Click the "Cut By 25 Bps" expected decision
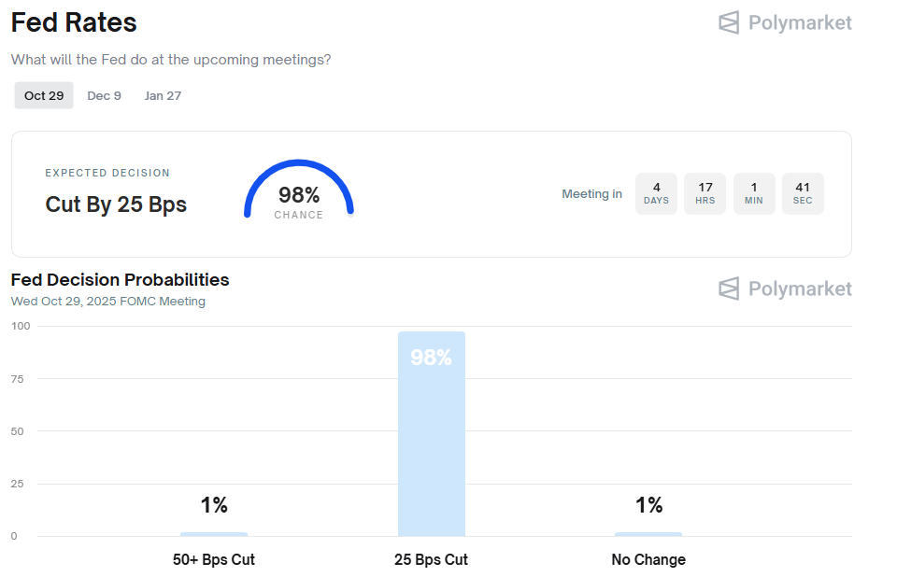 116,204
